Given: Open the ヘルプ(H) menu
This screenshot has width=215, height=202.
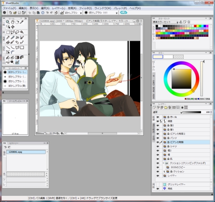Looking at the screenshot, I should [135, 8].
